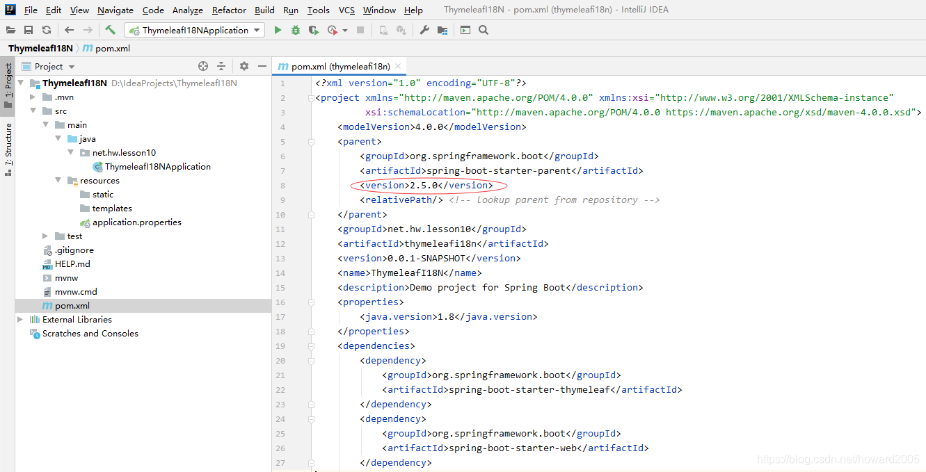Open the Navigate menu
926x472 pixels.
(x=115, y=10)
